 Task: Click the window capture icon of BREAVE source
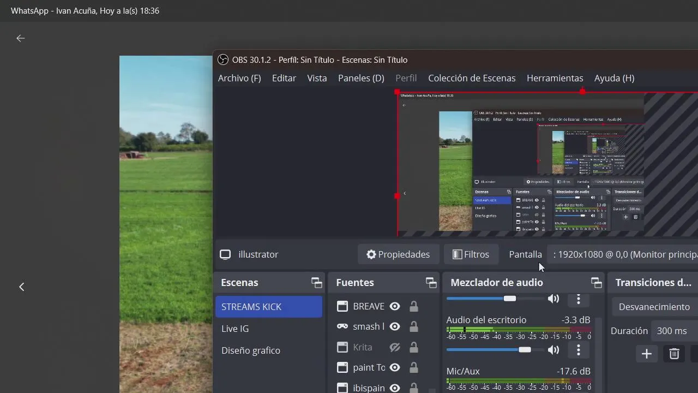(342, 306)
